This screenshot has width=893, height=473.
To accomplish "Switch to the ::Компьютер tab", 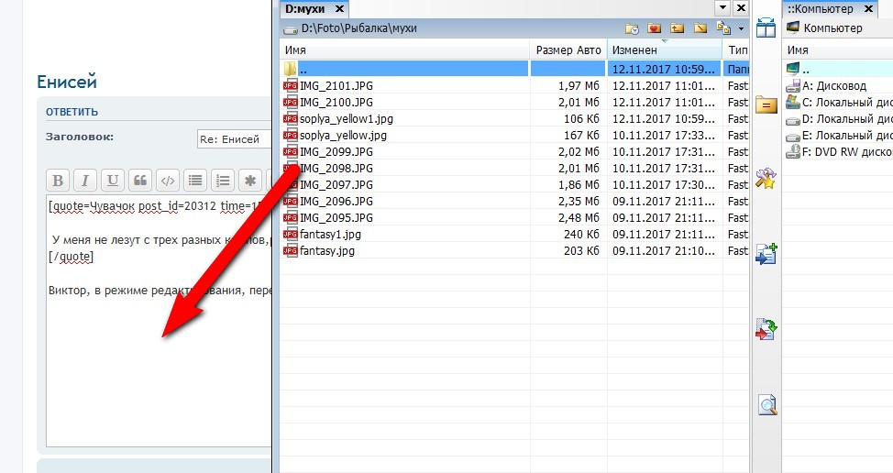I will [820, 8].
